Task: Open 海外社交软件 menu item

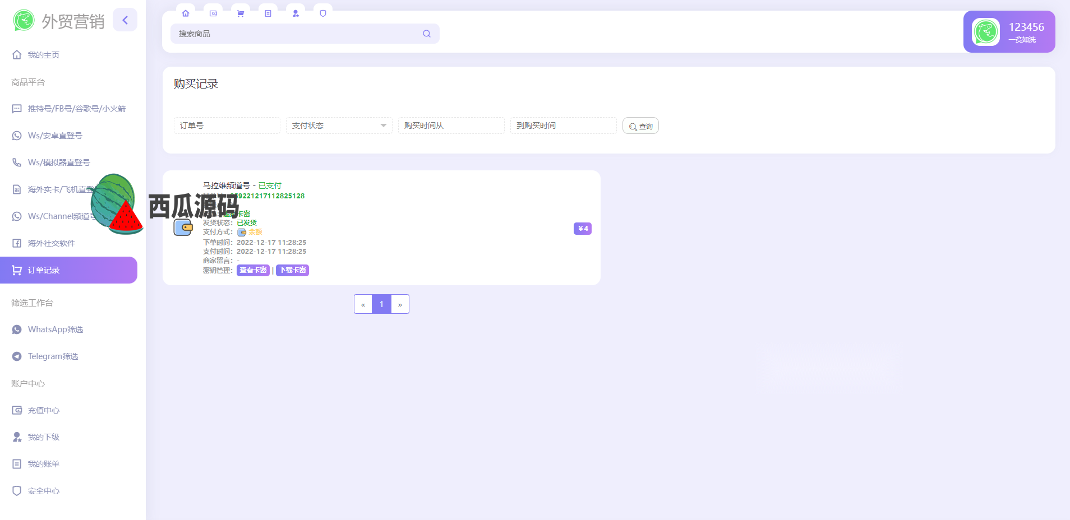Action: (68, 243)
